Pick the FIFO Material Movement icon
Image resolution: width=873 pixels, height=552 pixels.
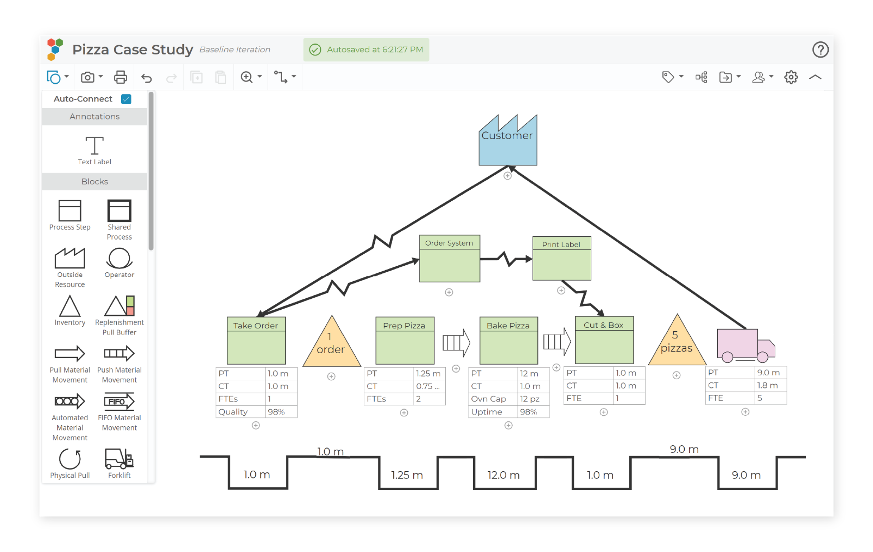(119, 401)
